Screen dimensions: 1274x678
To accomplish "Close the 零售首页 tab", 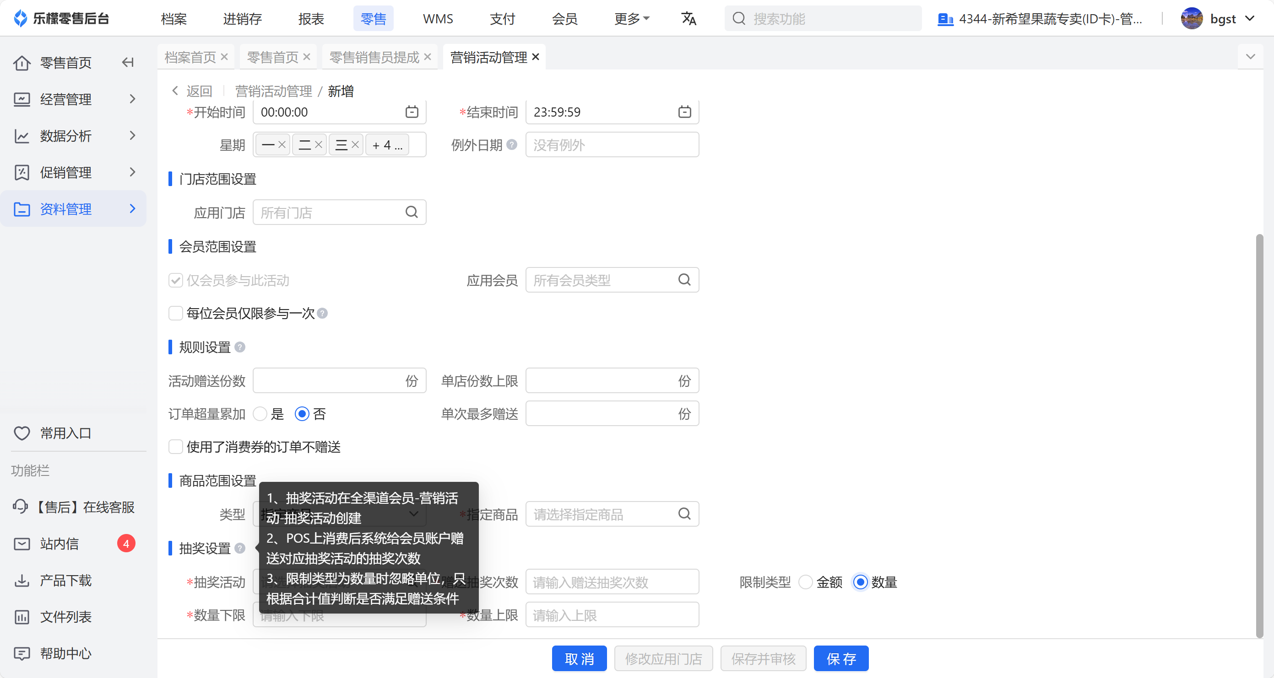I will coord(307,57).
